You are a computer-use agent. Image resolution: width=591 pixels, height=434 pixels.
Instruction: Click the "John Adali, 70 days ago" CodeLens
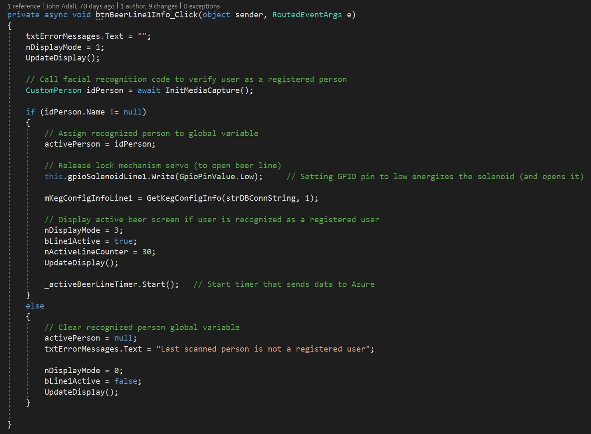coord(80,6)
